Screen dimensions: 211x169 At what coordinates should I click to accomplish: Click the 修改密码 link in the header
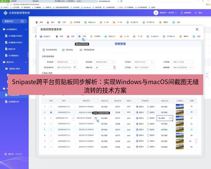188,13
